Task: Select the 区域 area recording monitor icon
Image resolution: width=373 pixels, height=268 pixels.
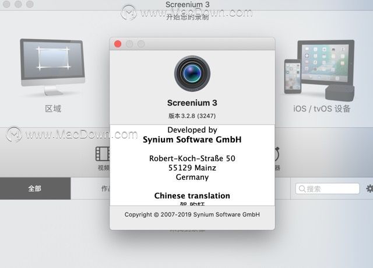Action: [52, 67]
